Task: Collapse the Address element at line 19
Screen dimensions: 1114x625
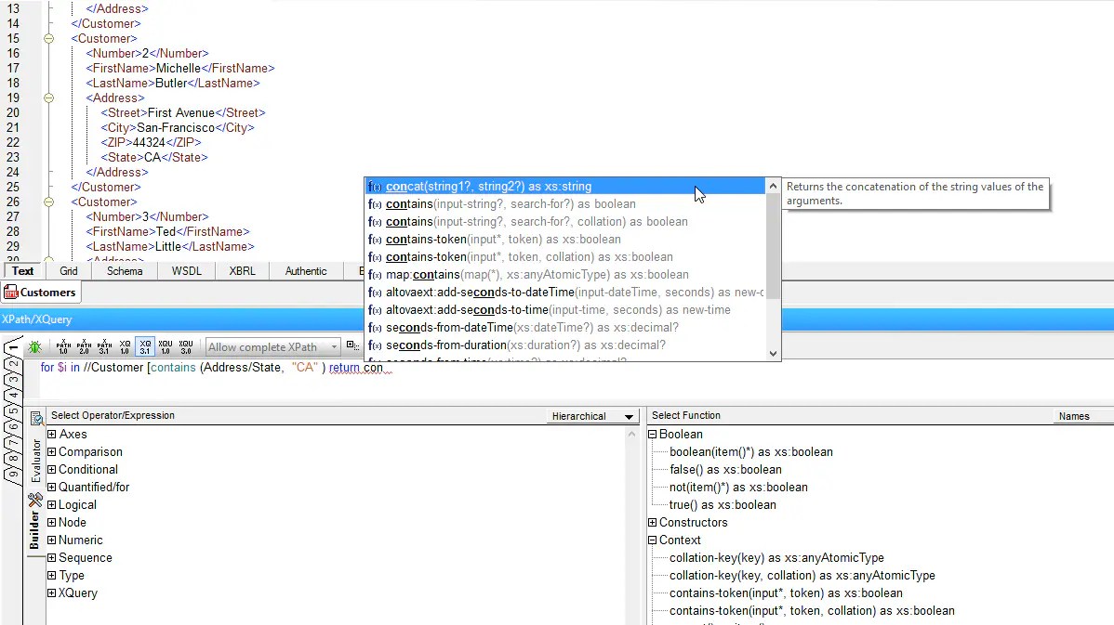Action: click(48, 98)
